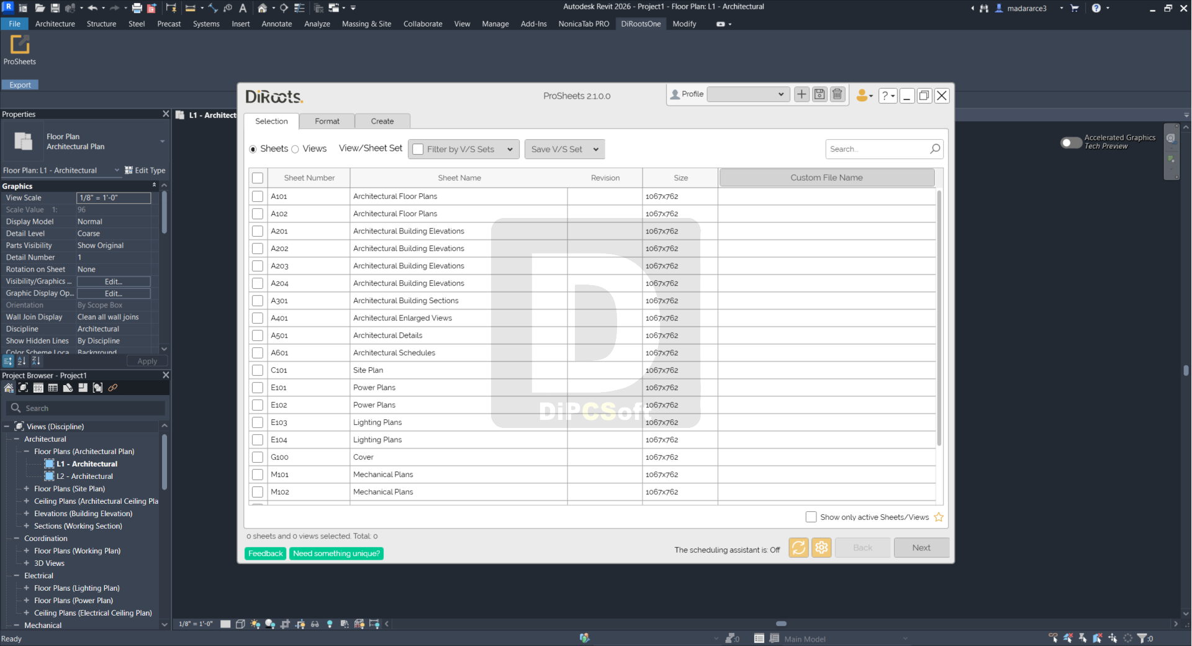Open the Save V/S Set dropdown
The height and width of the screenshot is (646, 1192).
564,149
